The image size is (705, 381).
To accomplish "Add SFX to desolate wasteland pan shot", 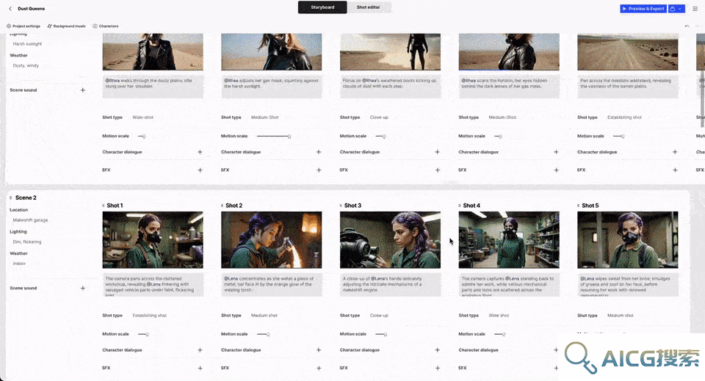I will (675, 170).
